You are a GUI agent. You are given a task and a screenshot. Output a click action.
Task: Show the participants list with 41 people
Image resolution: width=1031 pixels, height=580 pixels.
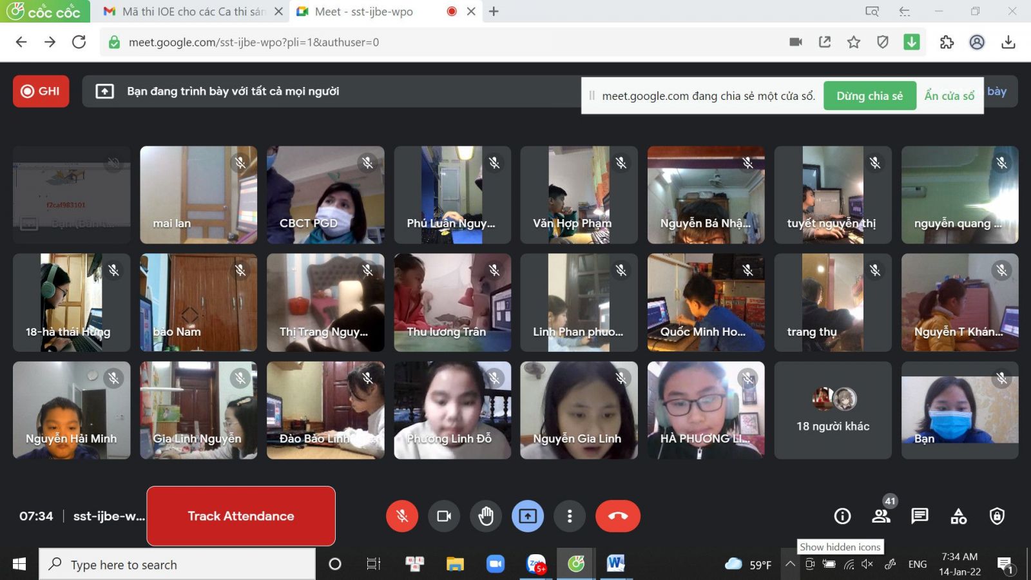click(x=881, y=516)
